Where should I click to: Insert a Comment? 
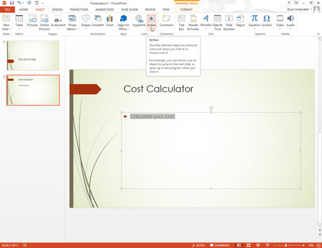pyautogui.click(x=166, y=21)
